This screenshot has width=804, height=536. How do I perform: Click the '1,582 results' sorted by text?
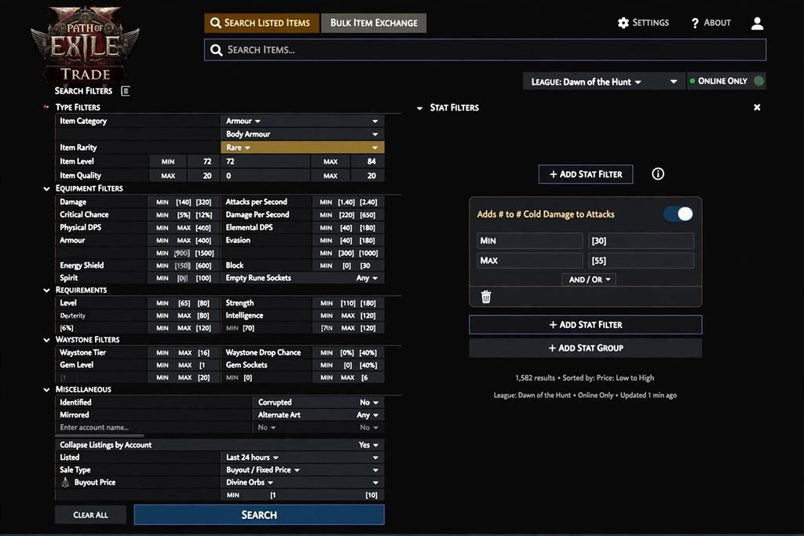coord(584,377)
